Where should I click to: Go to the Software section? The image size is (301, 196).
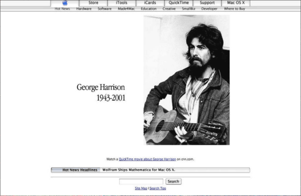click(104, 9)
